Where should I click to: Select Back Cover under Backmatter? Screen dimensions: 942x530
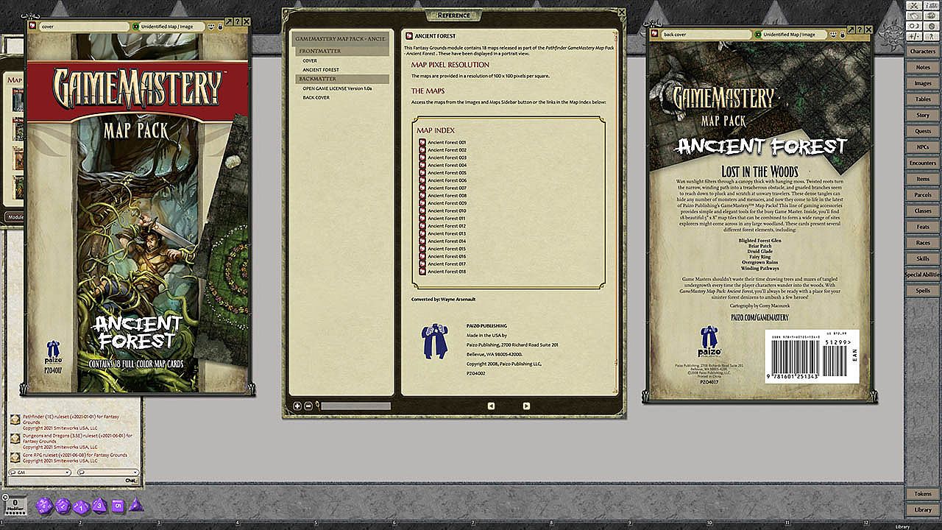316,97
